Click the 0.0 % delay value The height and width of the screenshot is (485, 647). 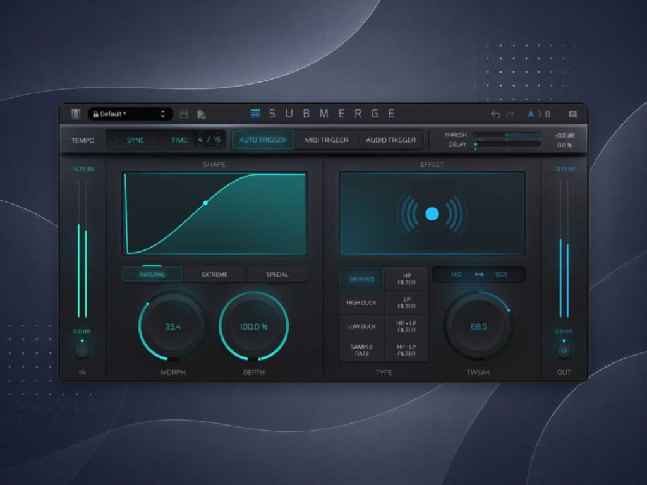click(564, 145)
